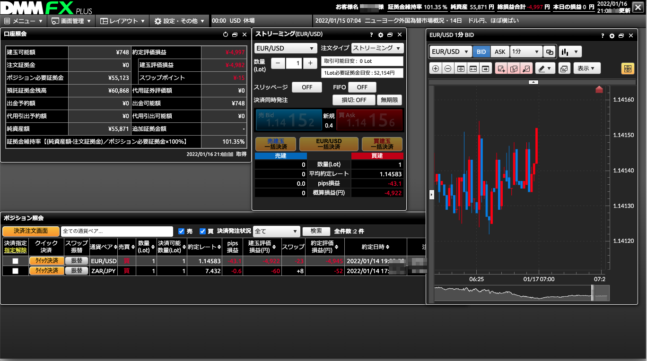Click the chart zoom in icon

pos(436,69)
